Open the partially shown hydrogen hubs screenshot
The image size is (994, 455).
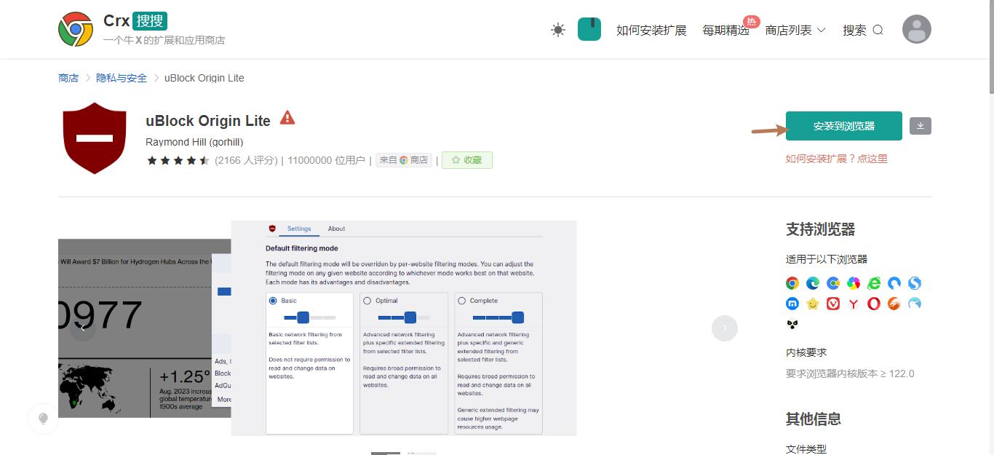(x=144, y=328)
